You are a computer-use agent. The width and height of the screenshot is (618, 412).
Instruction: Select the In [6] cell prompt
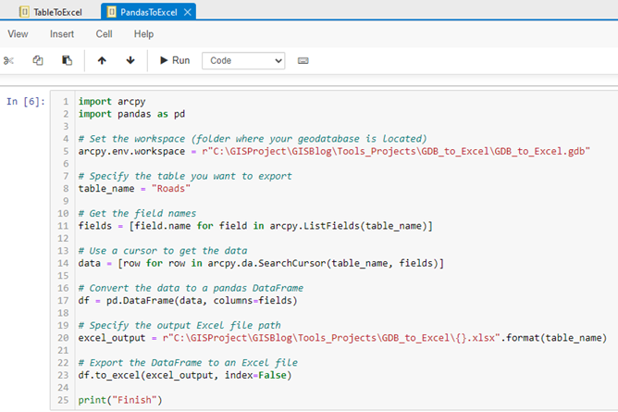[x=26, y=101]
